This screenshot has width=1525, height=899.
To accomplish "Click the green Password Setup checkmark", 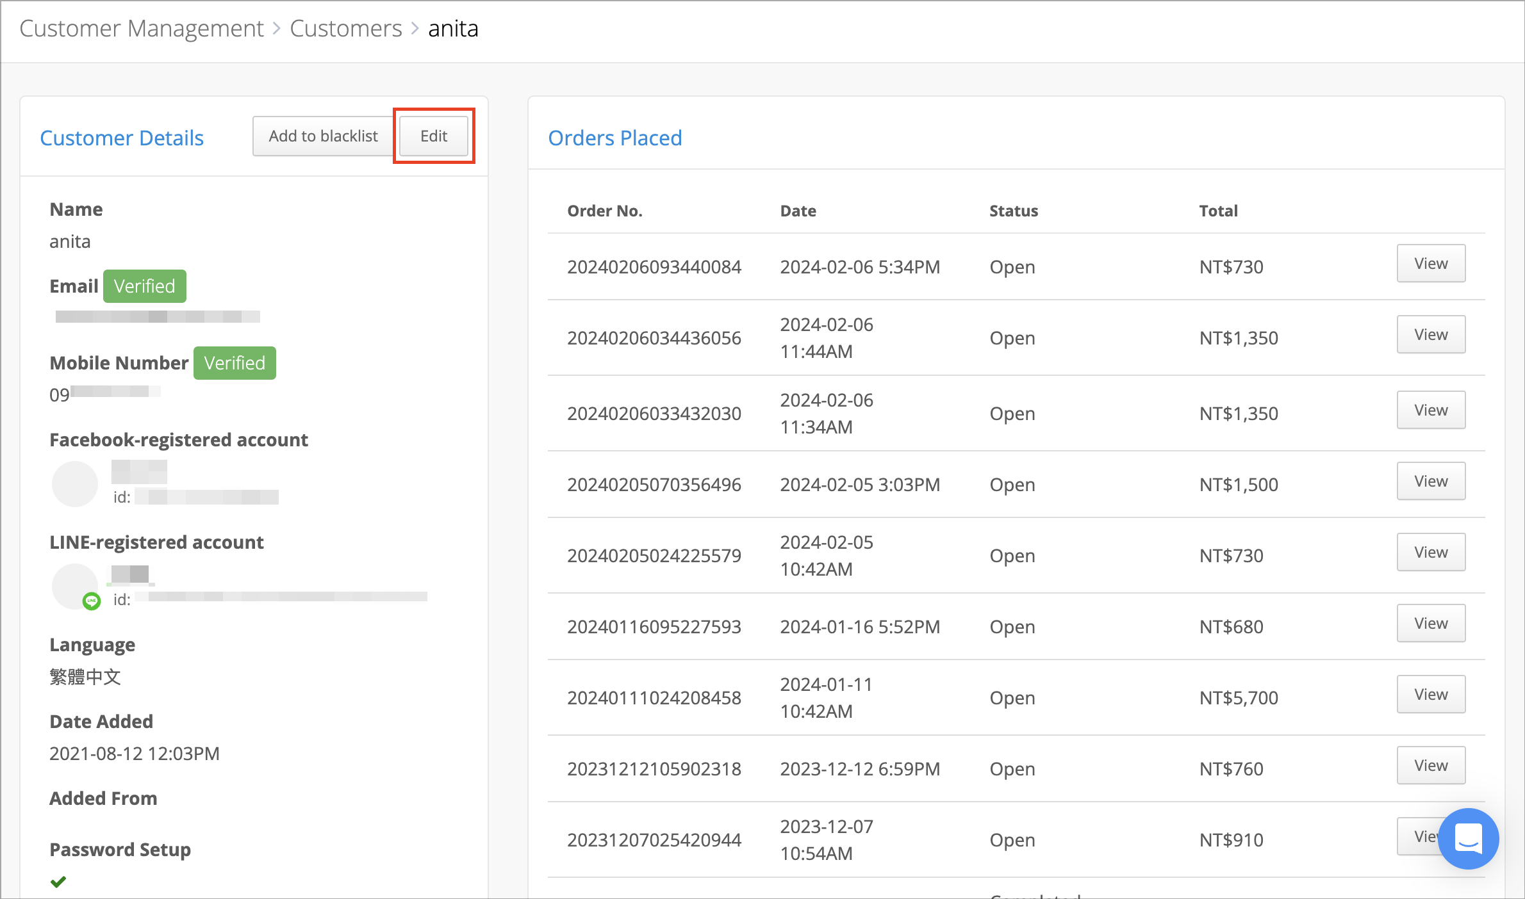I will click(x=58, y=882).
